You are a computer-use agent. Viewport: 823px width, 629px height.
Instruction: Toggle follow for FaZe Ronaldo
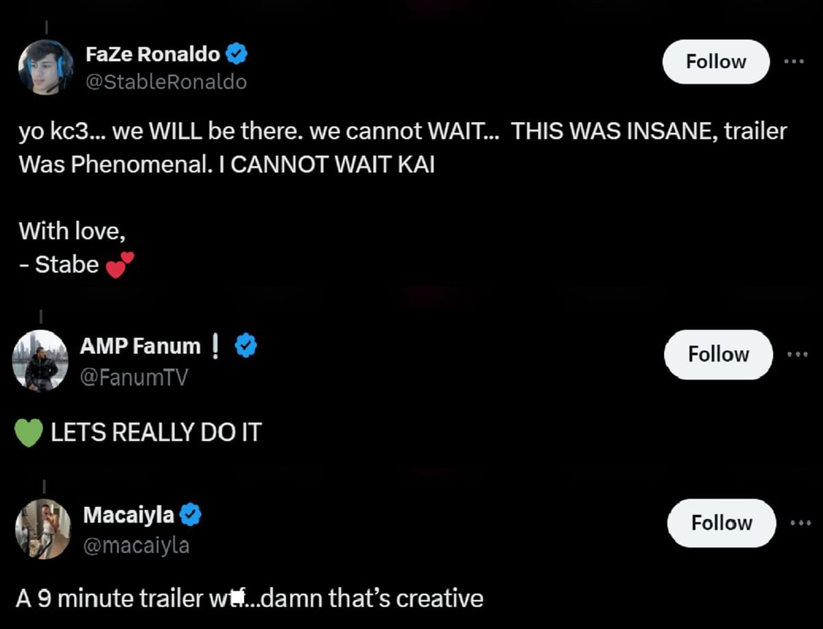[715, 62]
